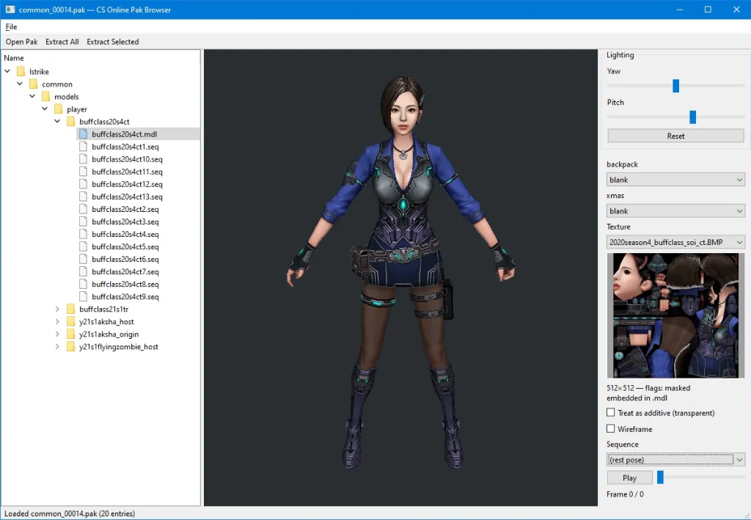Click the buffclass20s4ct3.seq file icon
The height and width of the screenshot is (520, 751).
tap(83, 221)
